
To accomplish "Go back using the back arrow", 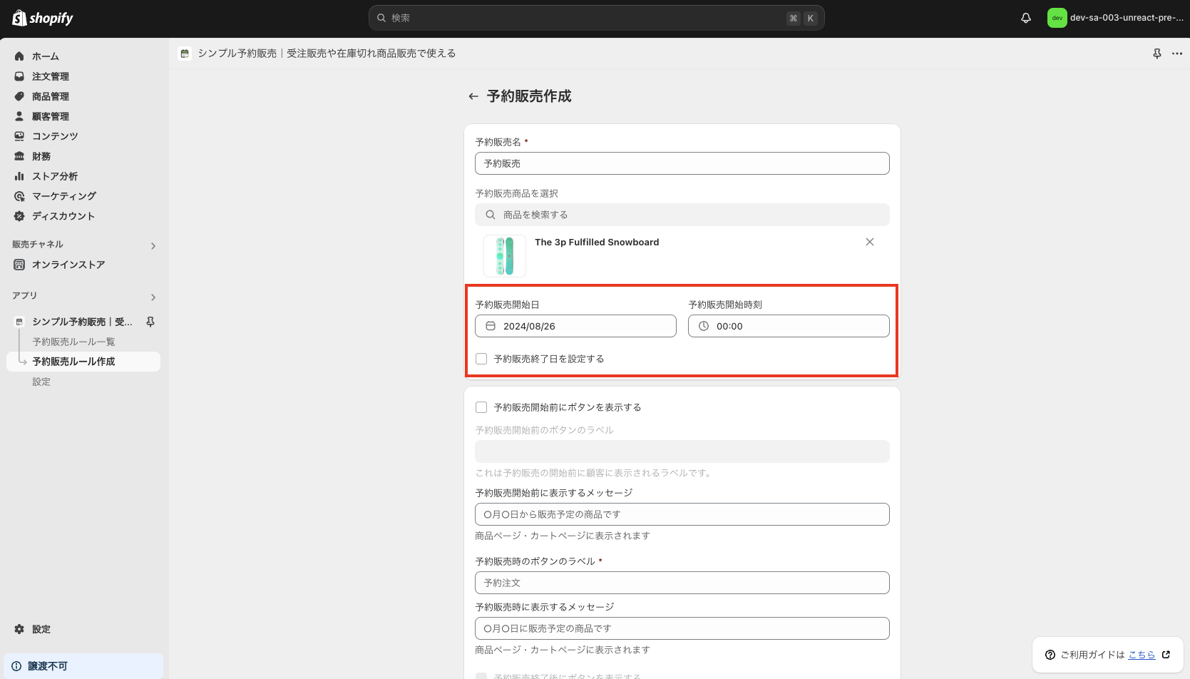I will point(473,96).
